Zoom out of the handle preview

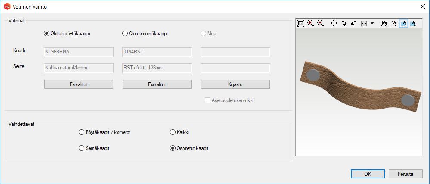[320, 23]
